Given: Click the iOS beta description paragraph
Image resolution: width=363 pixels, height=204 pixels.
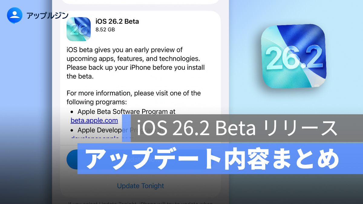Looking at the screenshot, I should point(136,63).
